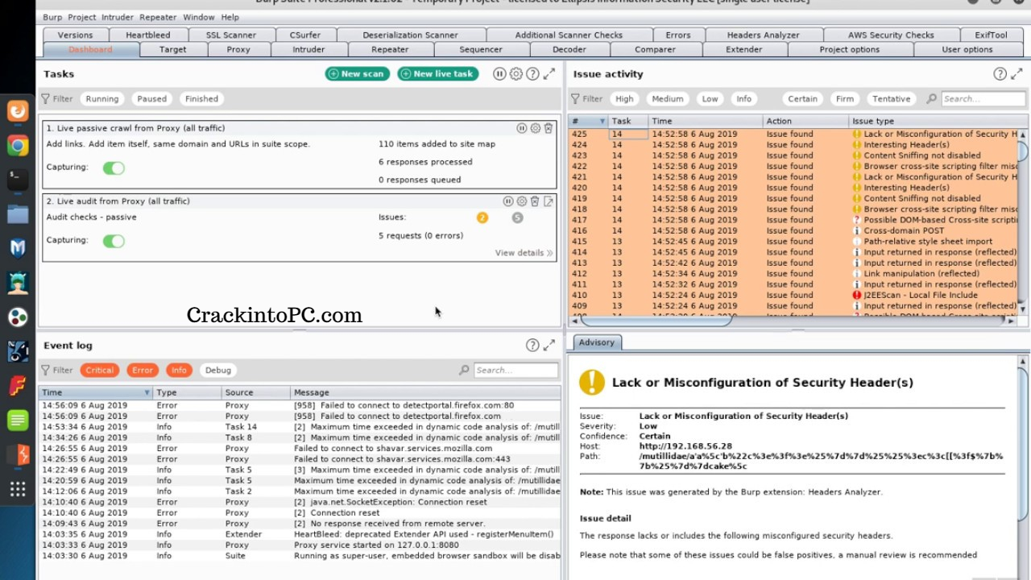Select the Advisory tab

[x=597, y=342]
